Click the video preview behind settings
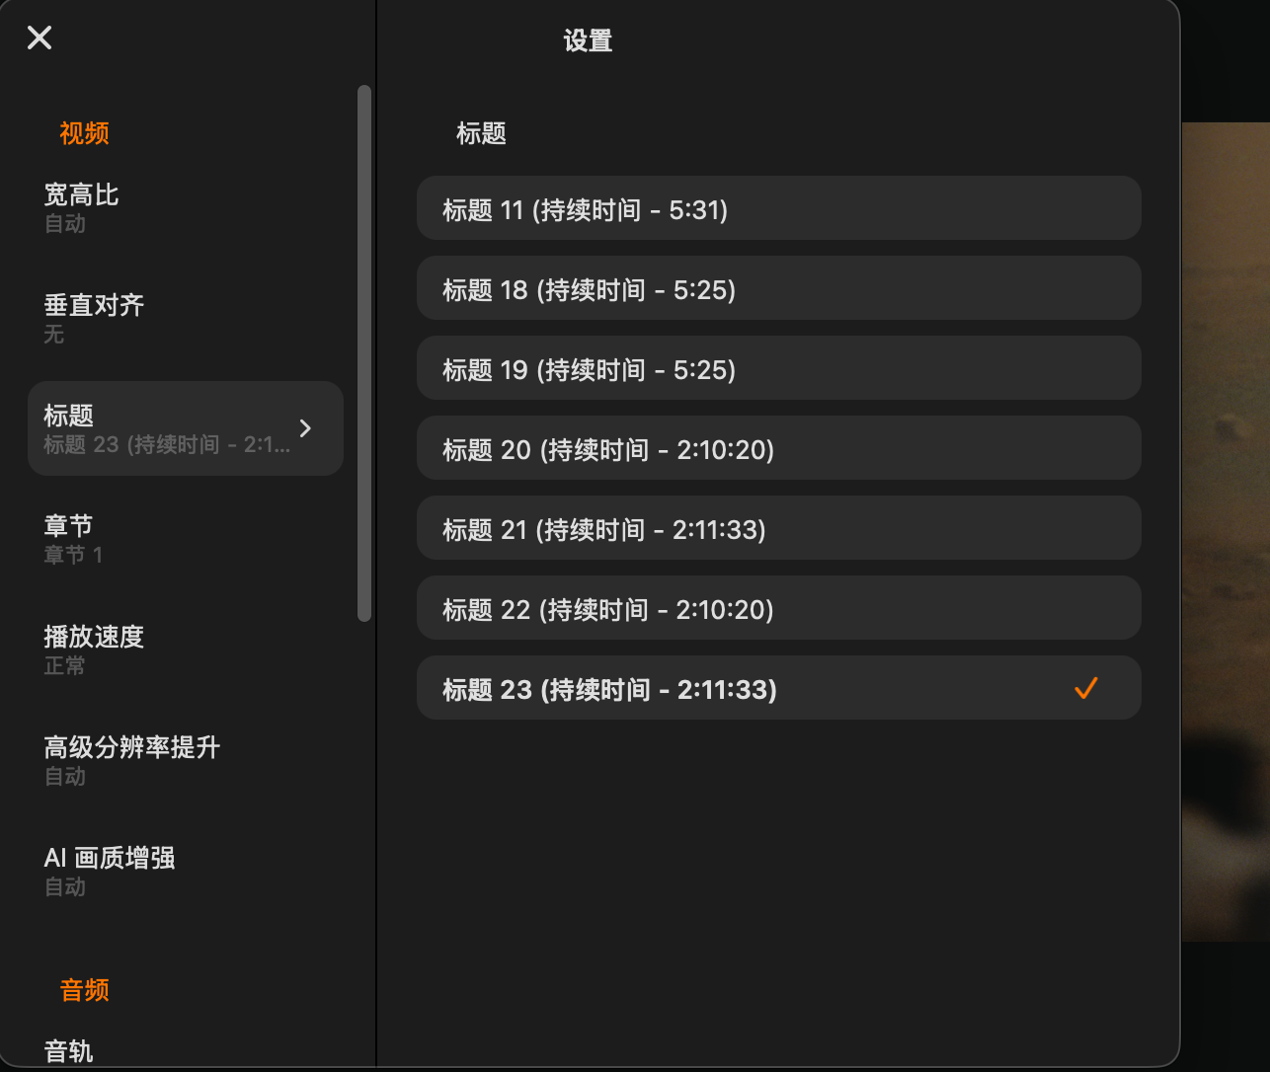Image resolution: width=1270 pixels, height=1072 pixels. click(1225, 533)
